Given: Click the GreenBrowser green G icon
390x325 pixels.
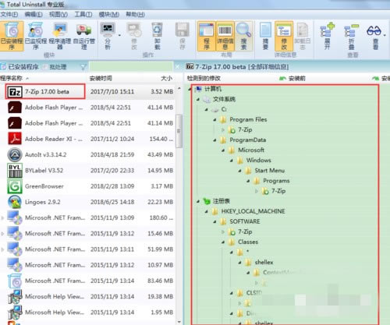Looking at the screenshot, I should click(15, 186).
